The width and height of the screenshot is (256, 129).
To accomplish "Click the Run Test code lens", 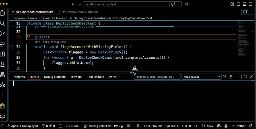I will [x=41, y=42].
